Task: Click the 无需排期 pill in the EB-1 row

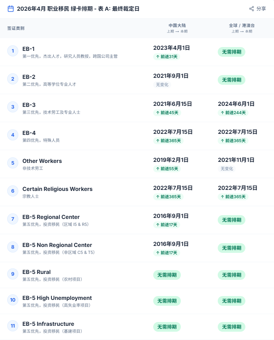Action: tap(232, 52)
